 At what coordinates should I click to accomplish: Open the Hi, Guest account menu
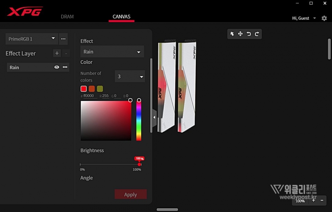(x=304, y=18)
